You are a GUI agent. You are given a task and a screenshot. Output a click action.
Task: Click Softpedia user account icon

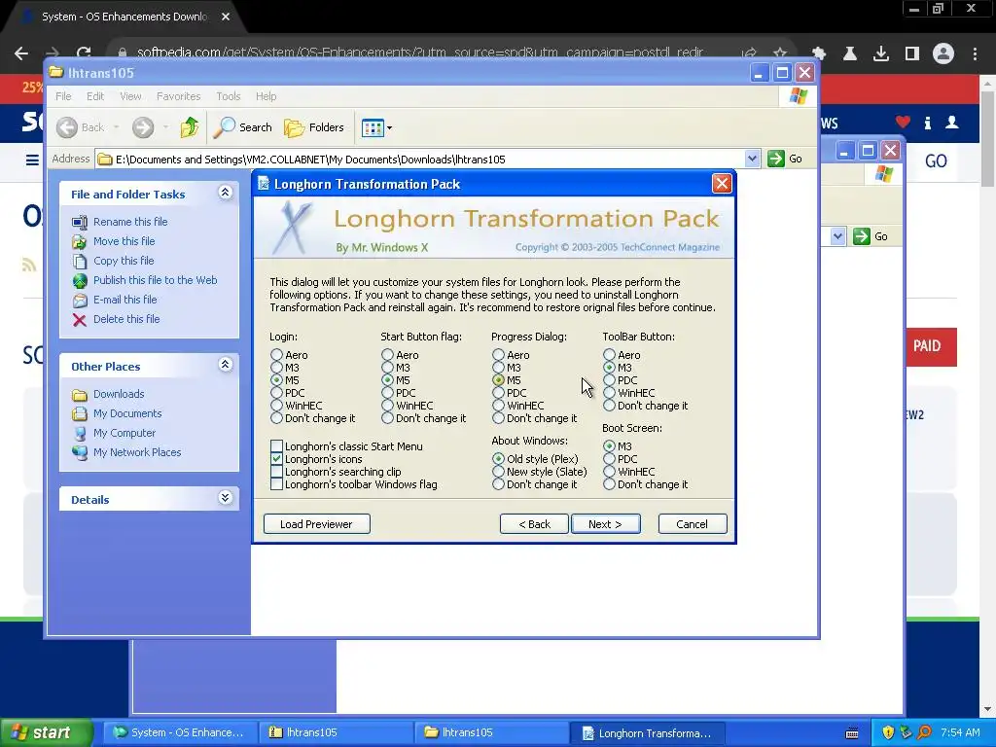[x=951, y=122]
